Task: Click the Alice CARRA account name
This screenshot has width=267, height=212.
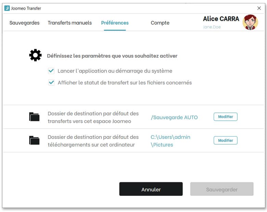Action: pyautogui.click(x=221, y=19)
